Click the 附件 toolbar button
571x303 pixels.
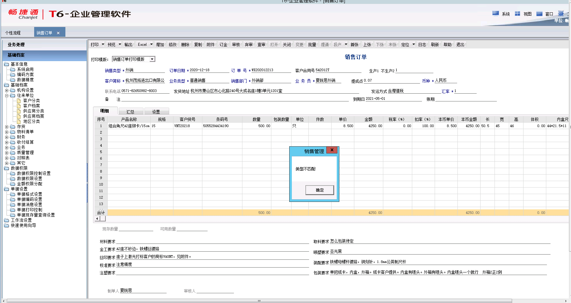point(211,45)
